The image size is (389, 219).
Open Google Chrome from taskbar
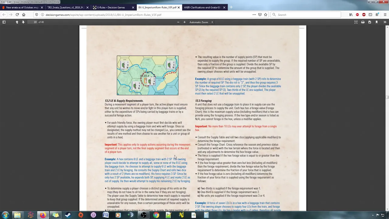156,215
